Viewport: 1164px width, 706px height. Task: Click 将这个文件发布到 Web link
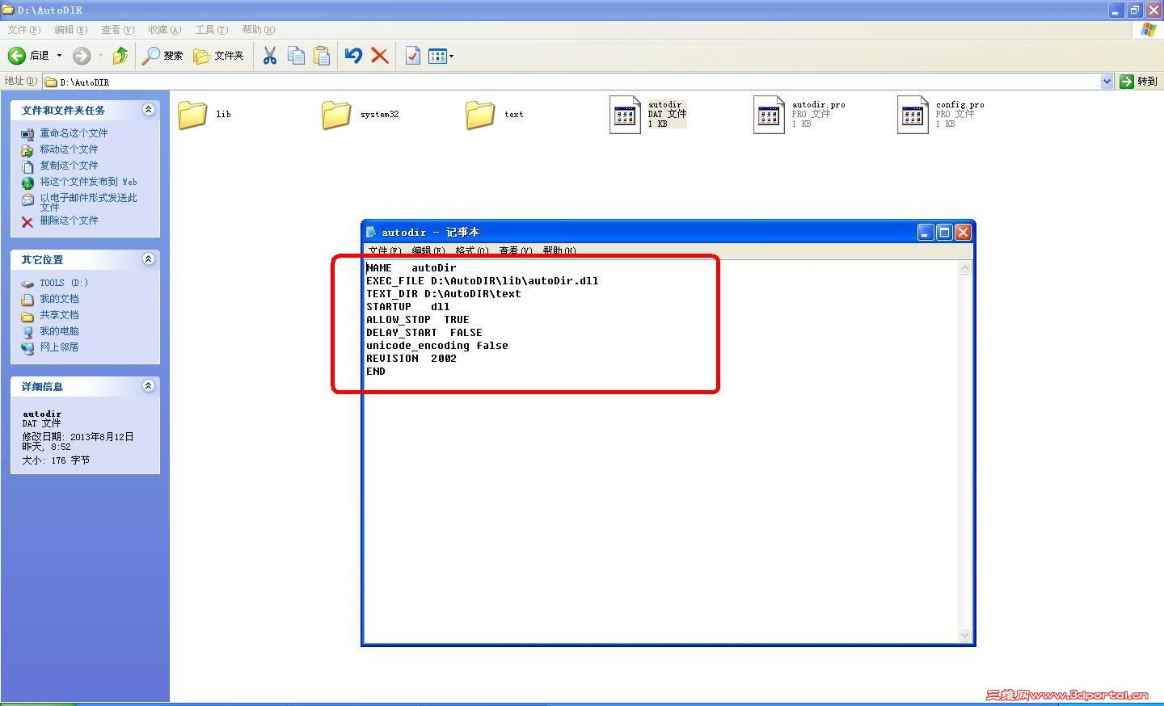pyautogui.click(x=88, y=182)
